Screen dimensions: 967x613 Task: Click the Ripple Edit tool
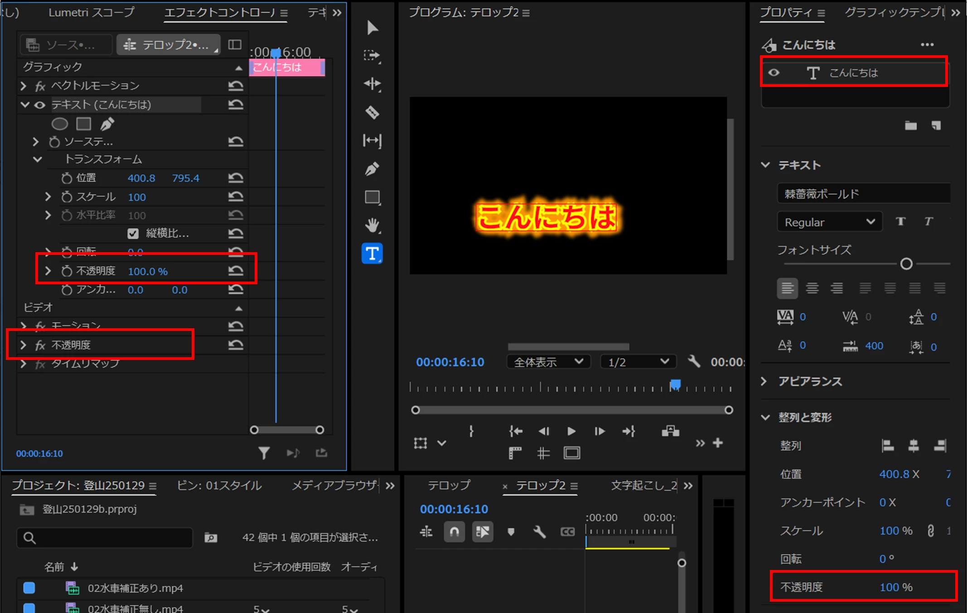[x=372, y=84]
